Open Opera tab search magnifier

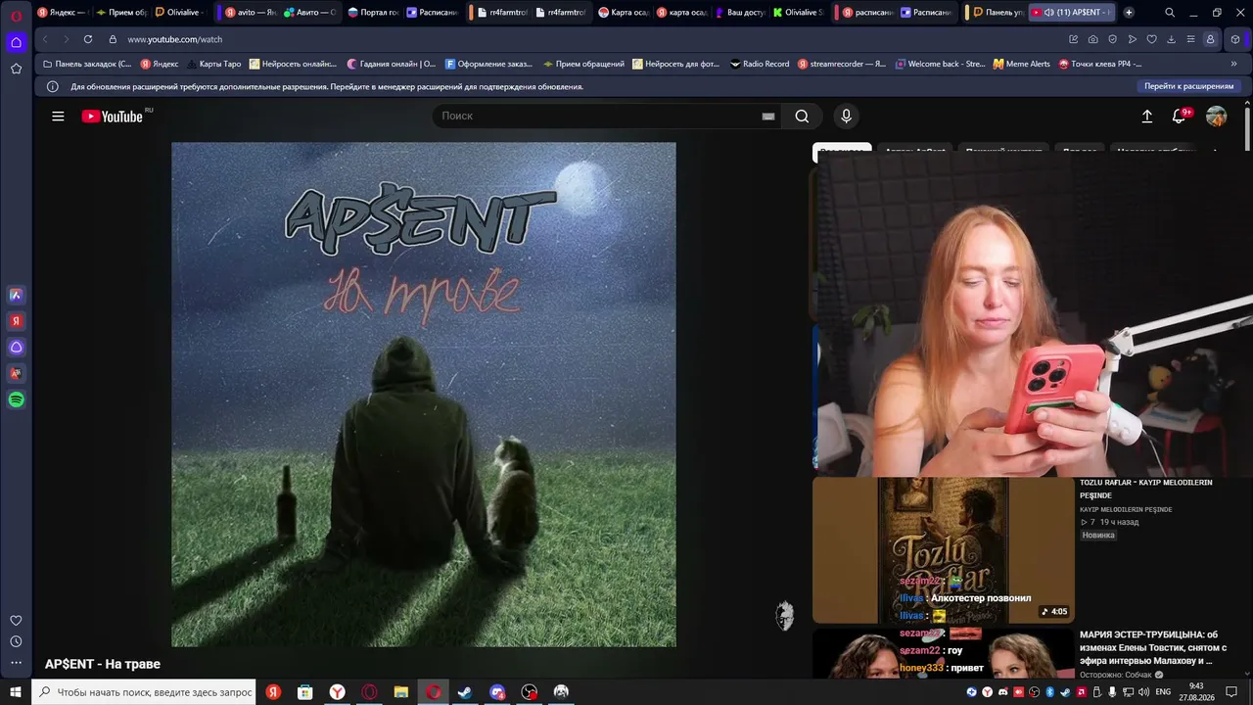pyautogui.click(x=1170, y=13)
